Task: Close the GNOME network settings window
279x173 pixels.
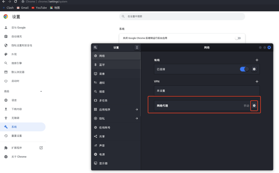Action: click(269, 47)
